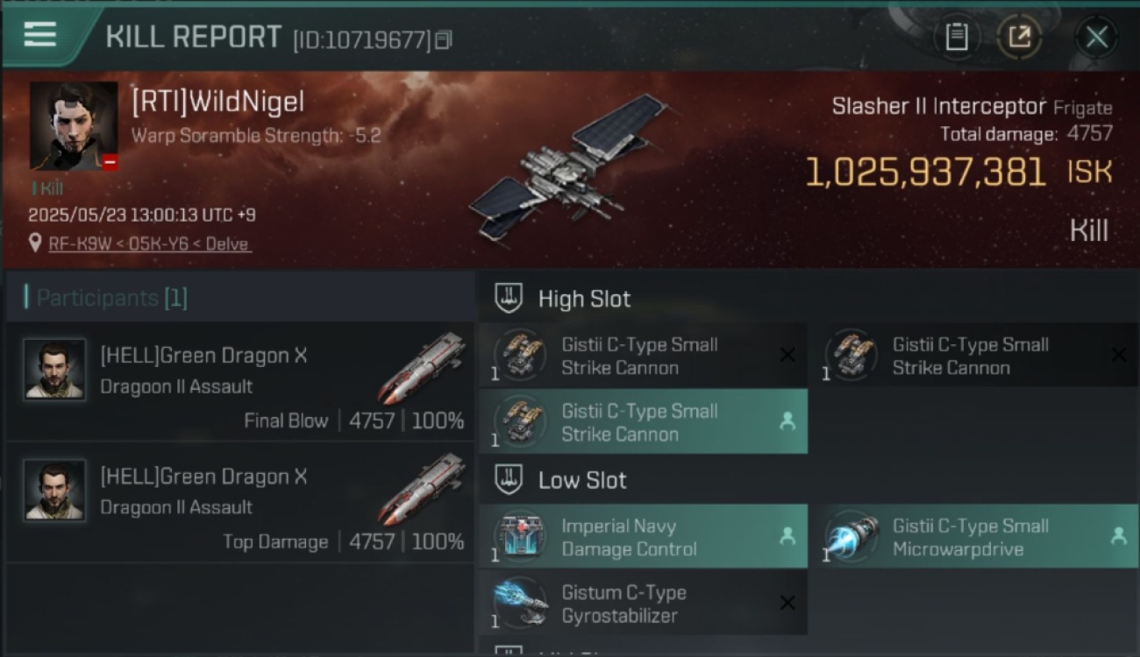Open the RF-K9W location link
The image size is (1140, 657).
(x=150, y=244)
